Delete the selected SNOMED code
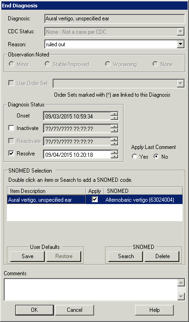Viewport: 189px width, 322px height. pyautogui.click(x=162, y=256)
